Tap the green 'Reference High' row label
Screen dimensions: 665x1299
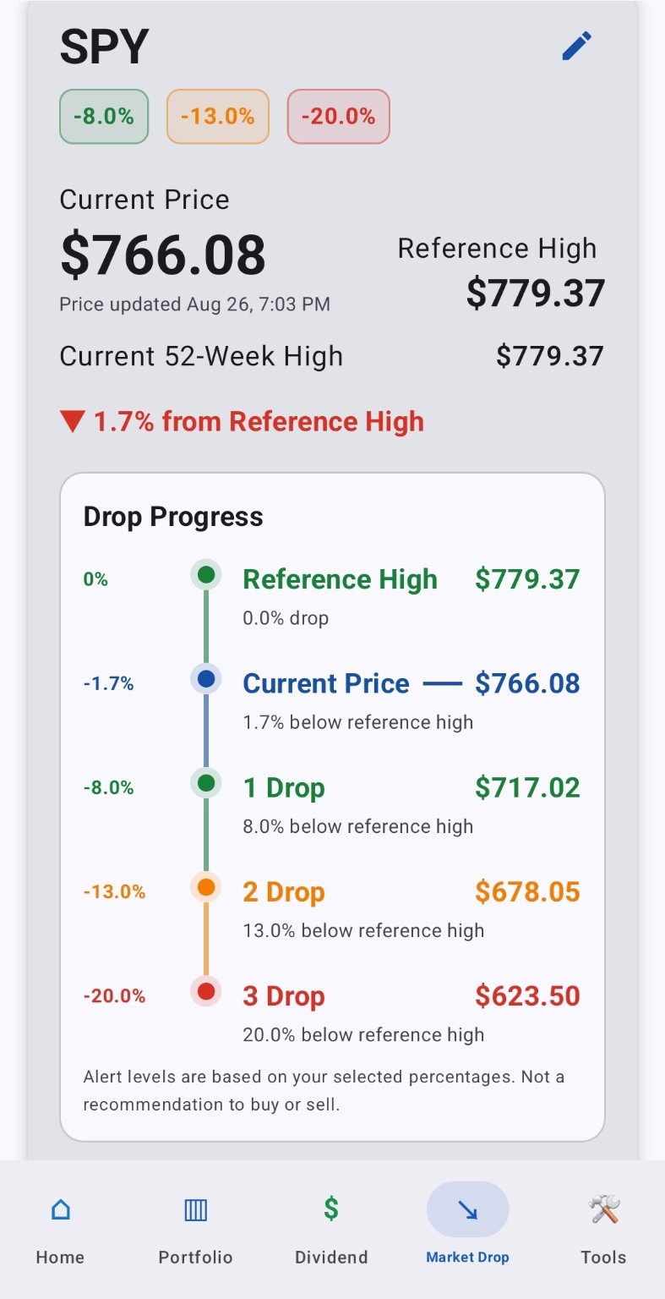pos(341,579)
